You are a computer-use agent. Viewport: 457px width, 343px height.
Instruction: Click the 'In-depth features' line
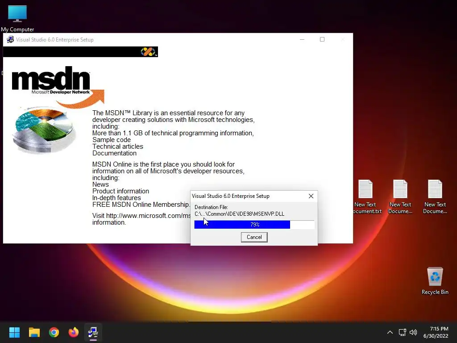coord(116,198)
